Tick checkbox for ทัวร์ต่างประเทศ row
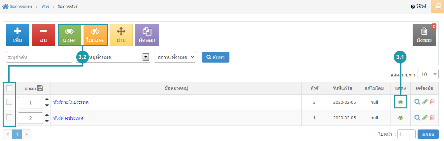The height and width of the screenshot is (141, 444). click(9, 117)
